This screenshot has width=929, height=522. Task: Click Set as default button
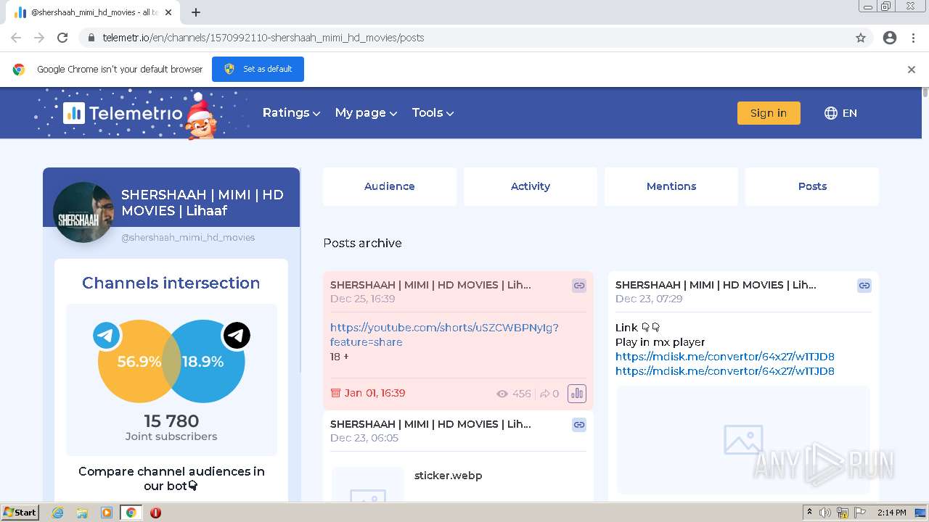(258, 70)
